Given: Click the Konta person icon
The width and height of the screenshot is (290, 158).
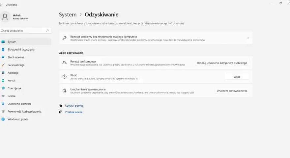Looking at the screenshot, I should point(3,81).
